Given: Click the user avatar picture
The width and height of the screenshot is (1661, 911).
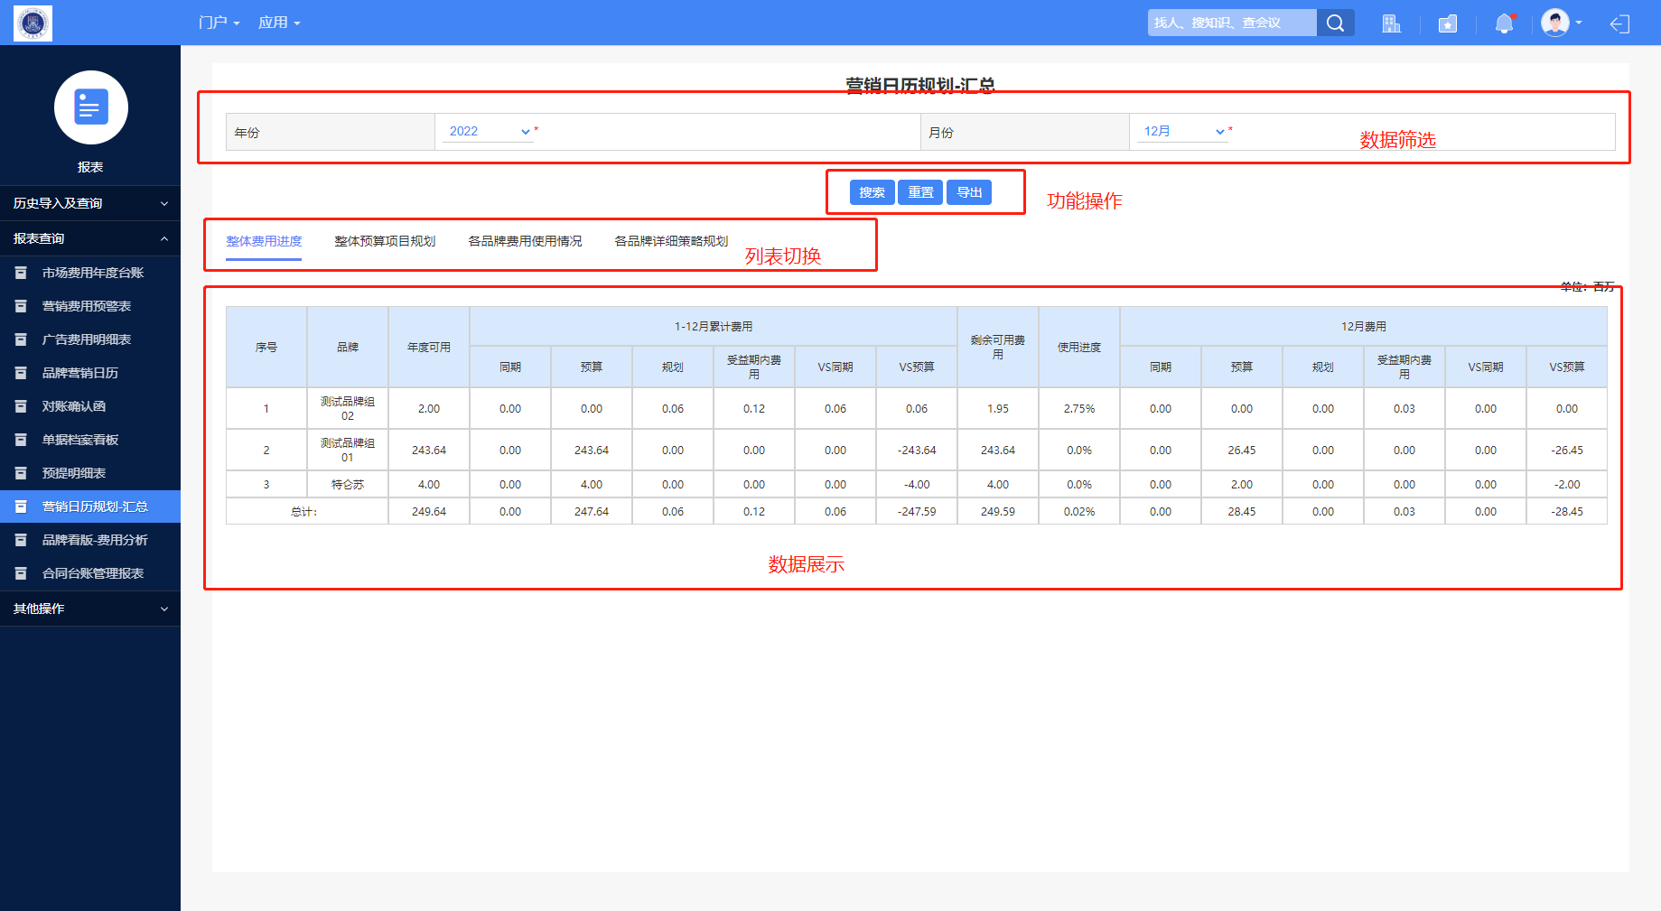Looking at the screenshot, I should click(x=1554, y=23).
